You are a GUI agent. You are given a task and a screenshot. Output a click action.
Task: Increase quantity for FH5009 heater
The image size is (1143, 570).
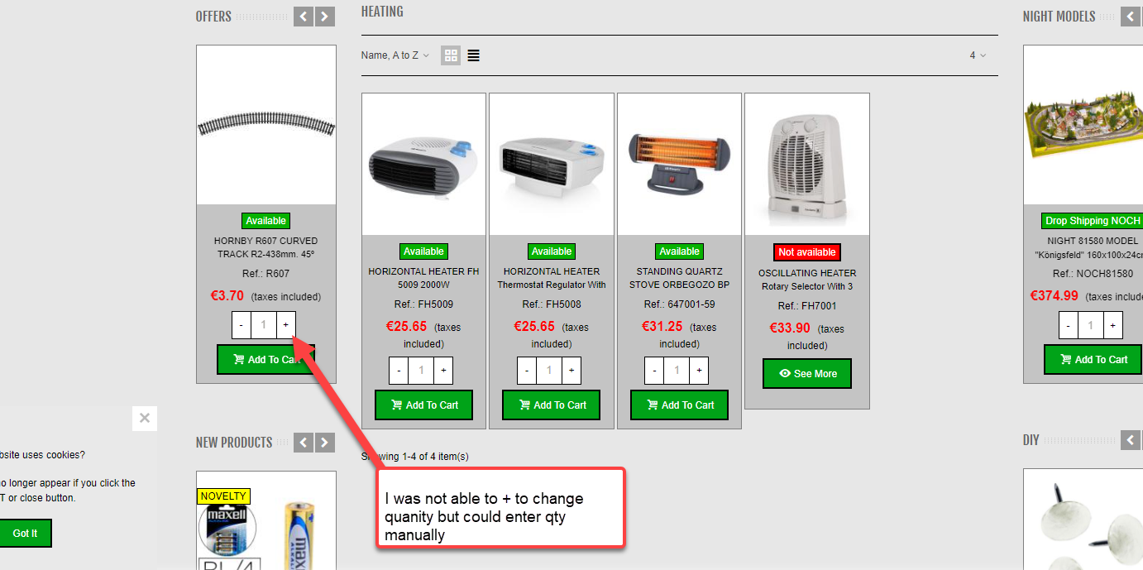pyautogui.click(x=443, y=371)
